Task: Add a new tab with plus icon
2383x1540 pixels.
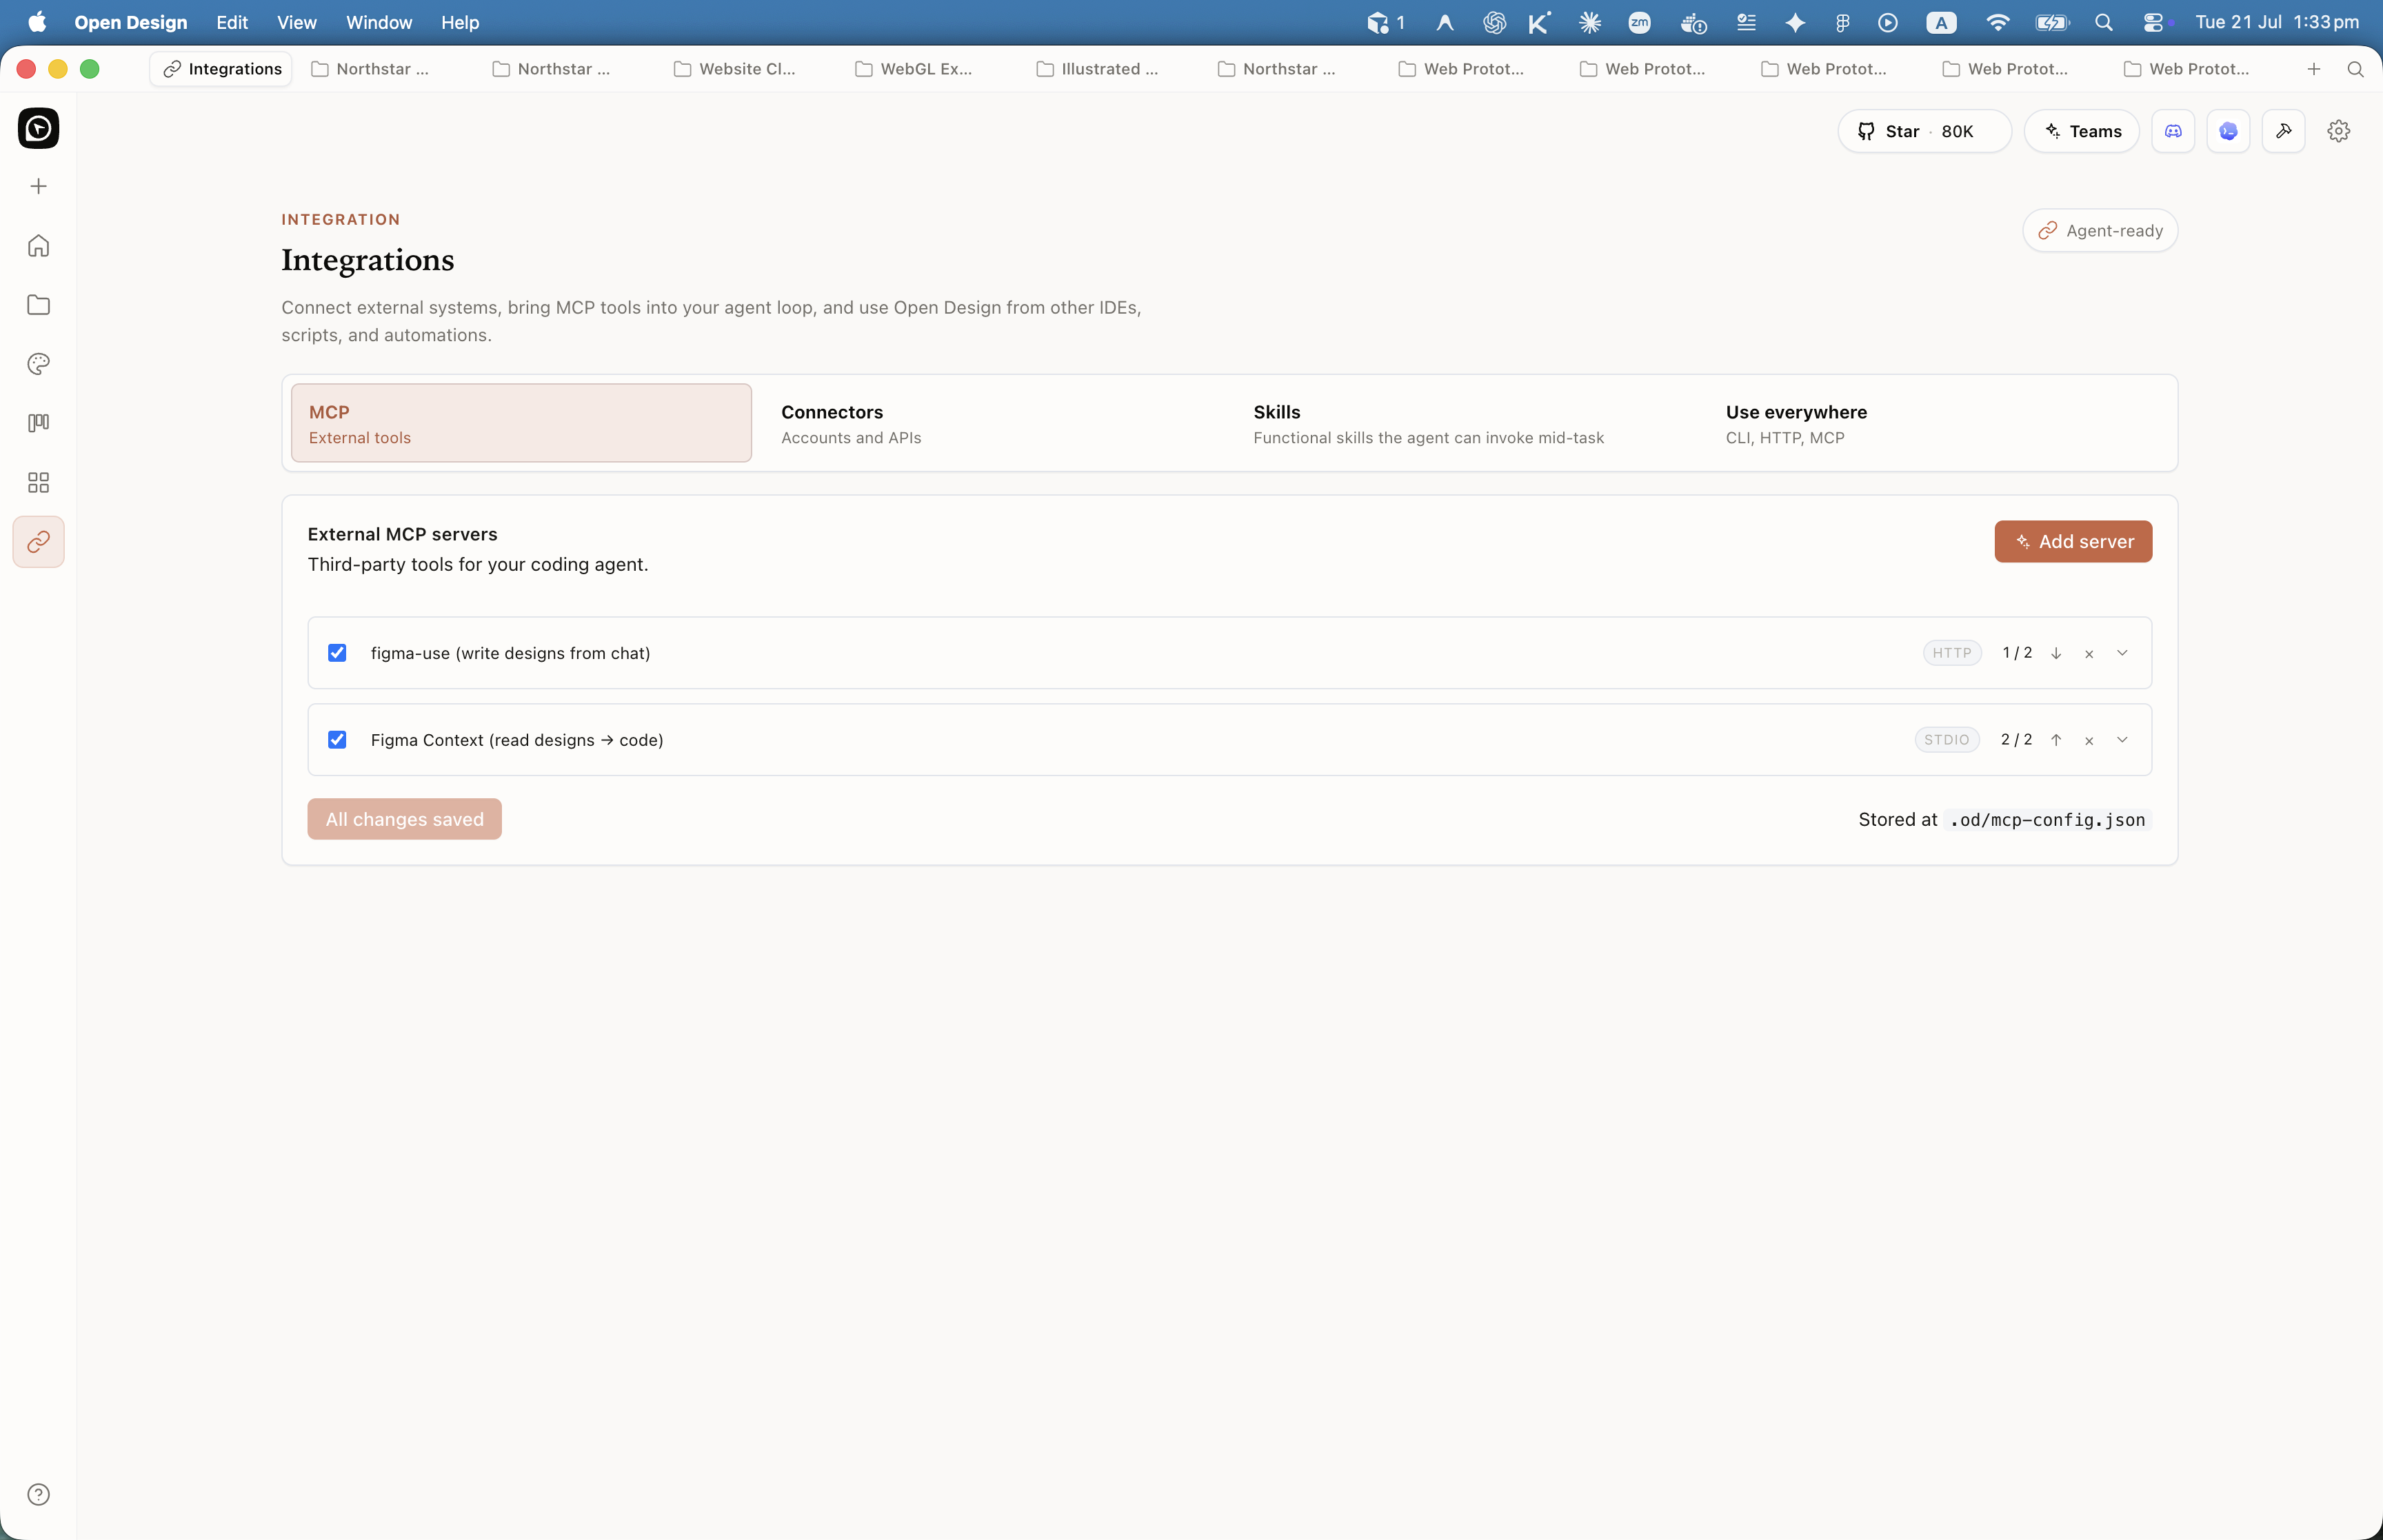Action: coord(2313,69)
